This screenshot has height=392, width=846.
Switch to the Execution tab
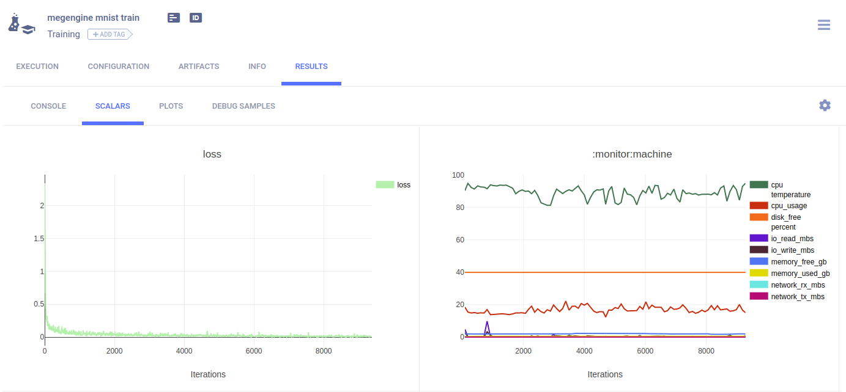point(37,67)
